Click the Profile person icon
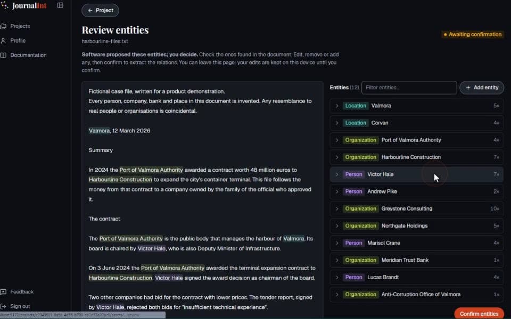This screenshot has width=511, height=319. [x=4, y=41]
